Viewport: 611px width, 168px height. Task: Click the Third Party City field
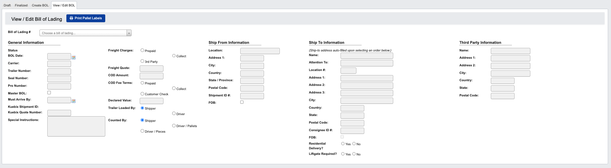(510, 73)
